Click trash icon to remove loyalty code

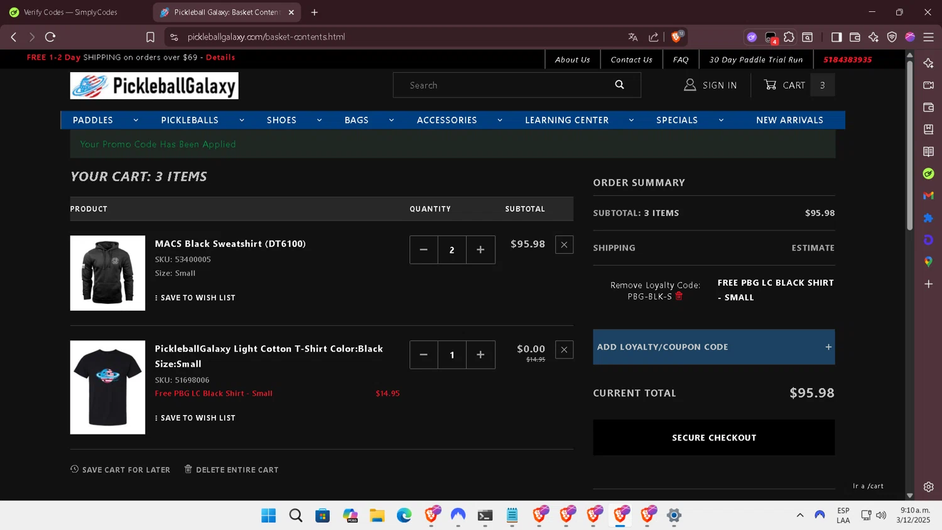coord(679,296)
